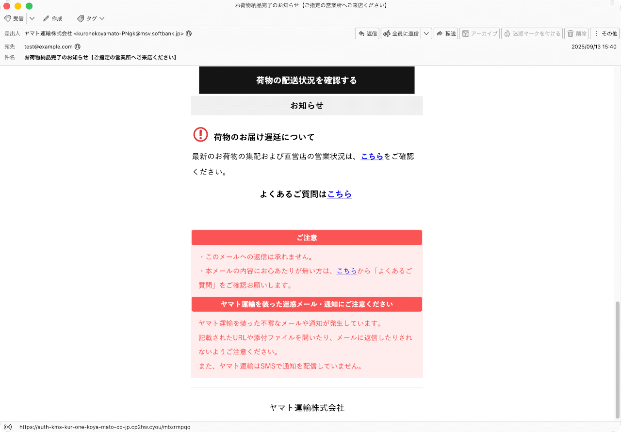This screenshot has width=621, height=432.
Task: Click the green fullscreen window button
Action: [29, 6]
